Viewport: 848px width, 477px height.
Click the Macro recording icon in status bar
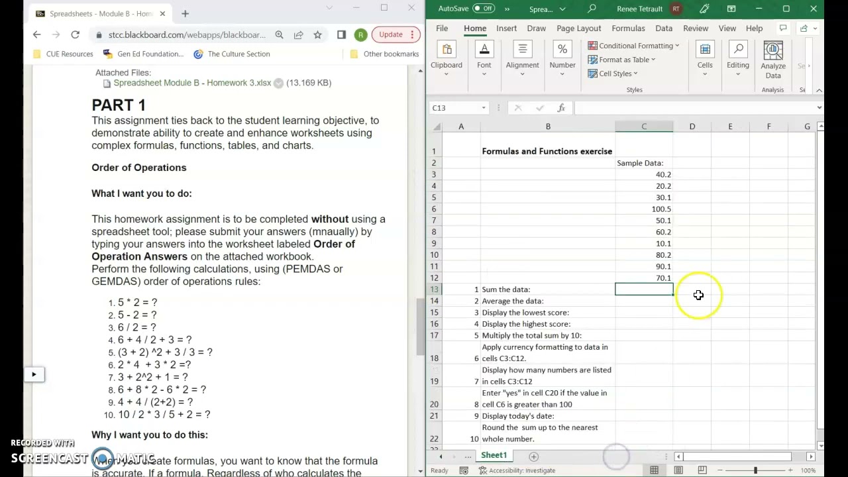tap(464, 470)
